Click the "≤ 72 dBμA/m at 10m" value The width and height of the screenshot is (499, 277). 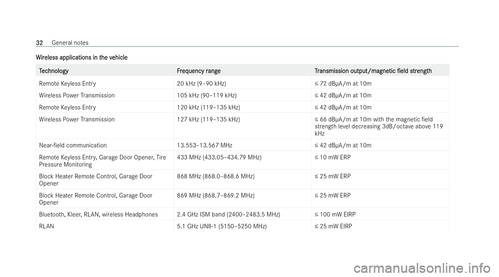point(343,84)
